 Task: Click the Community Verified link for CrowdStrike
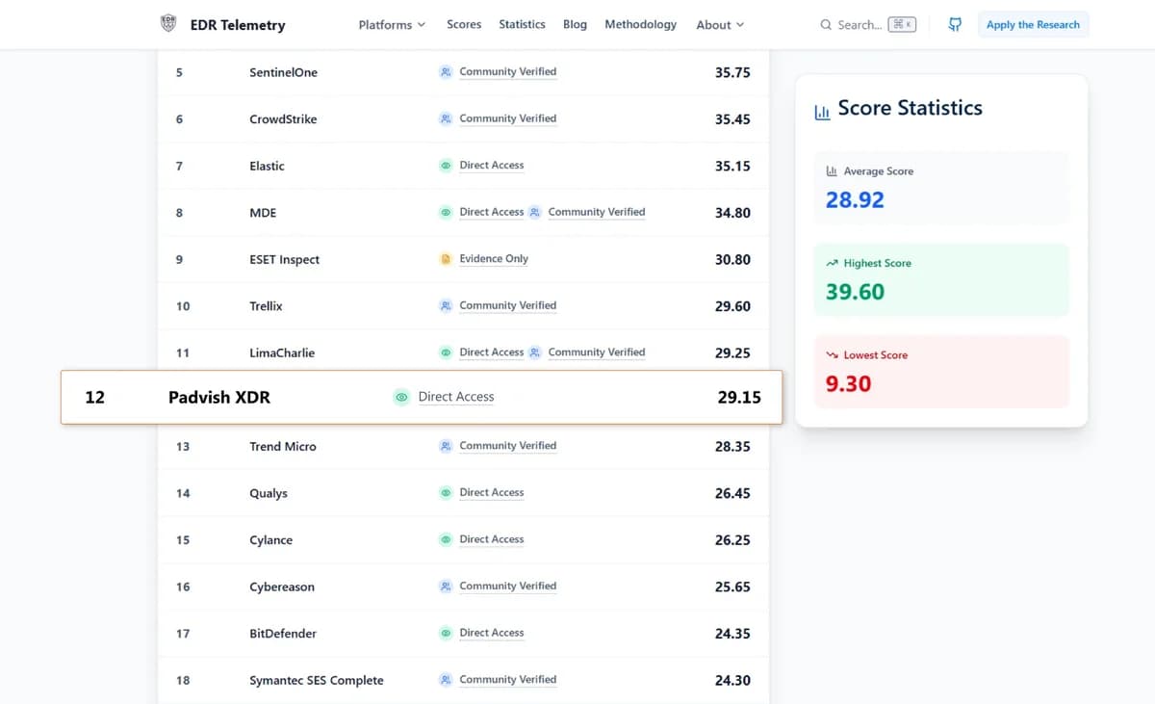pos(508,118)
